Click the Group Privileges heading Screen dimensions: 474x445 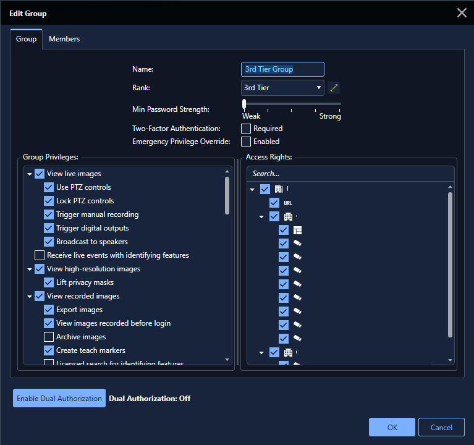coord(51,157)
